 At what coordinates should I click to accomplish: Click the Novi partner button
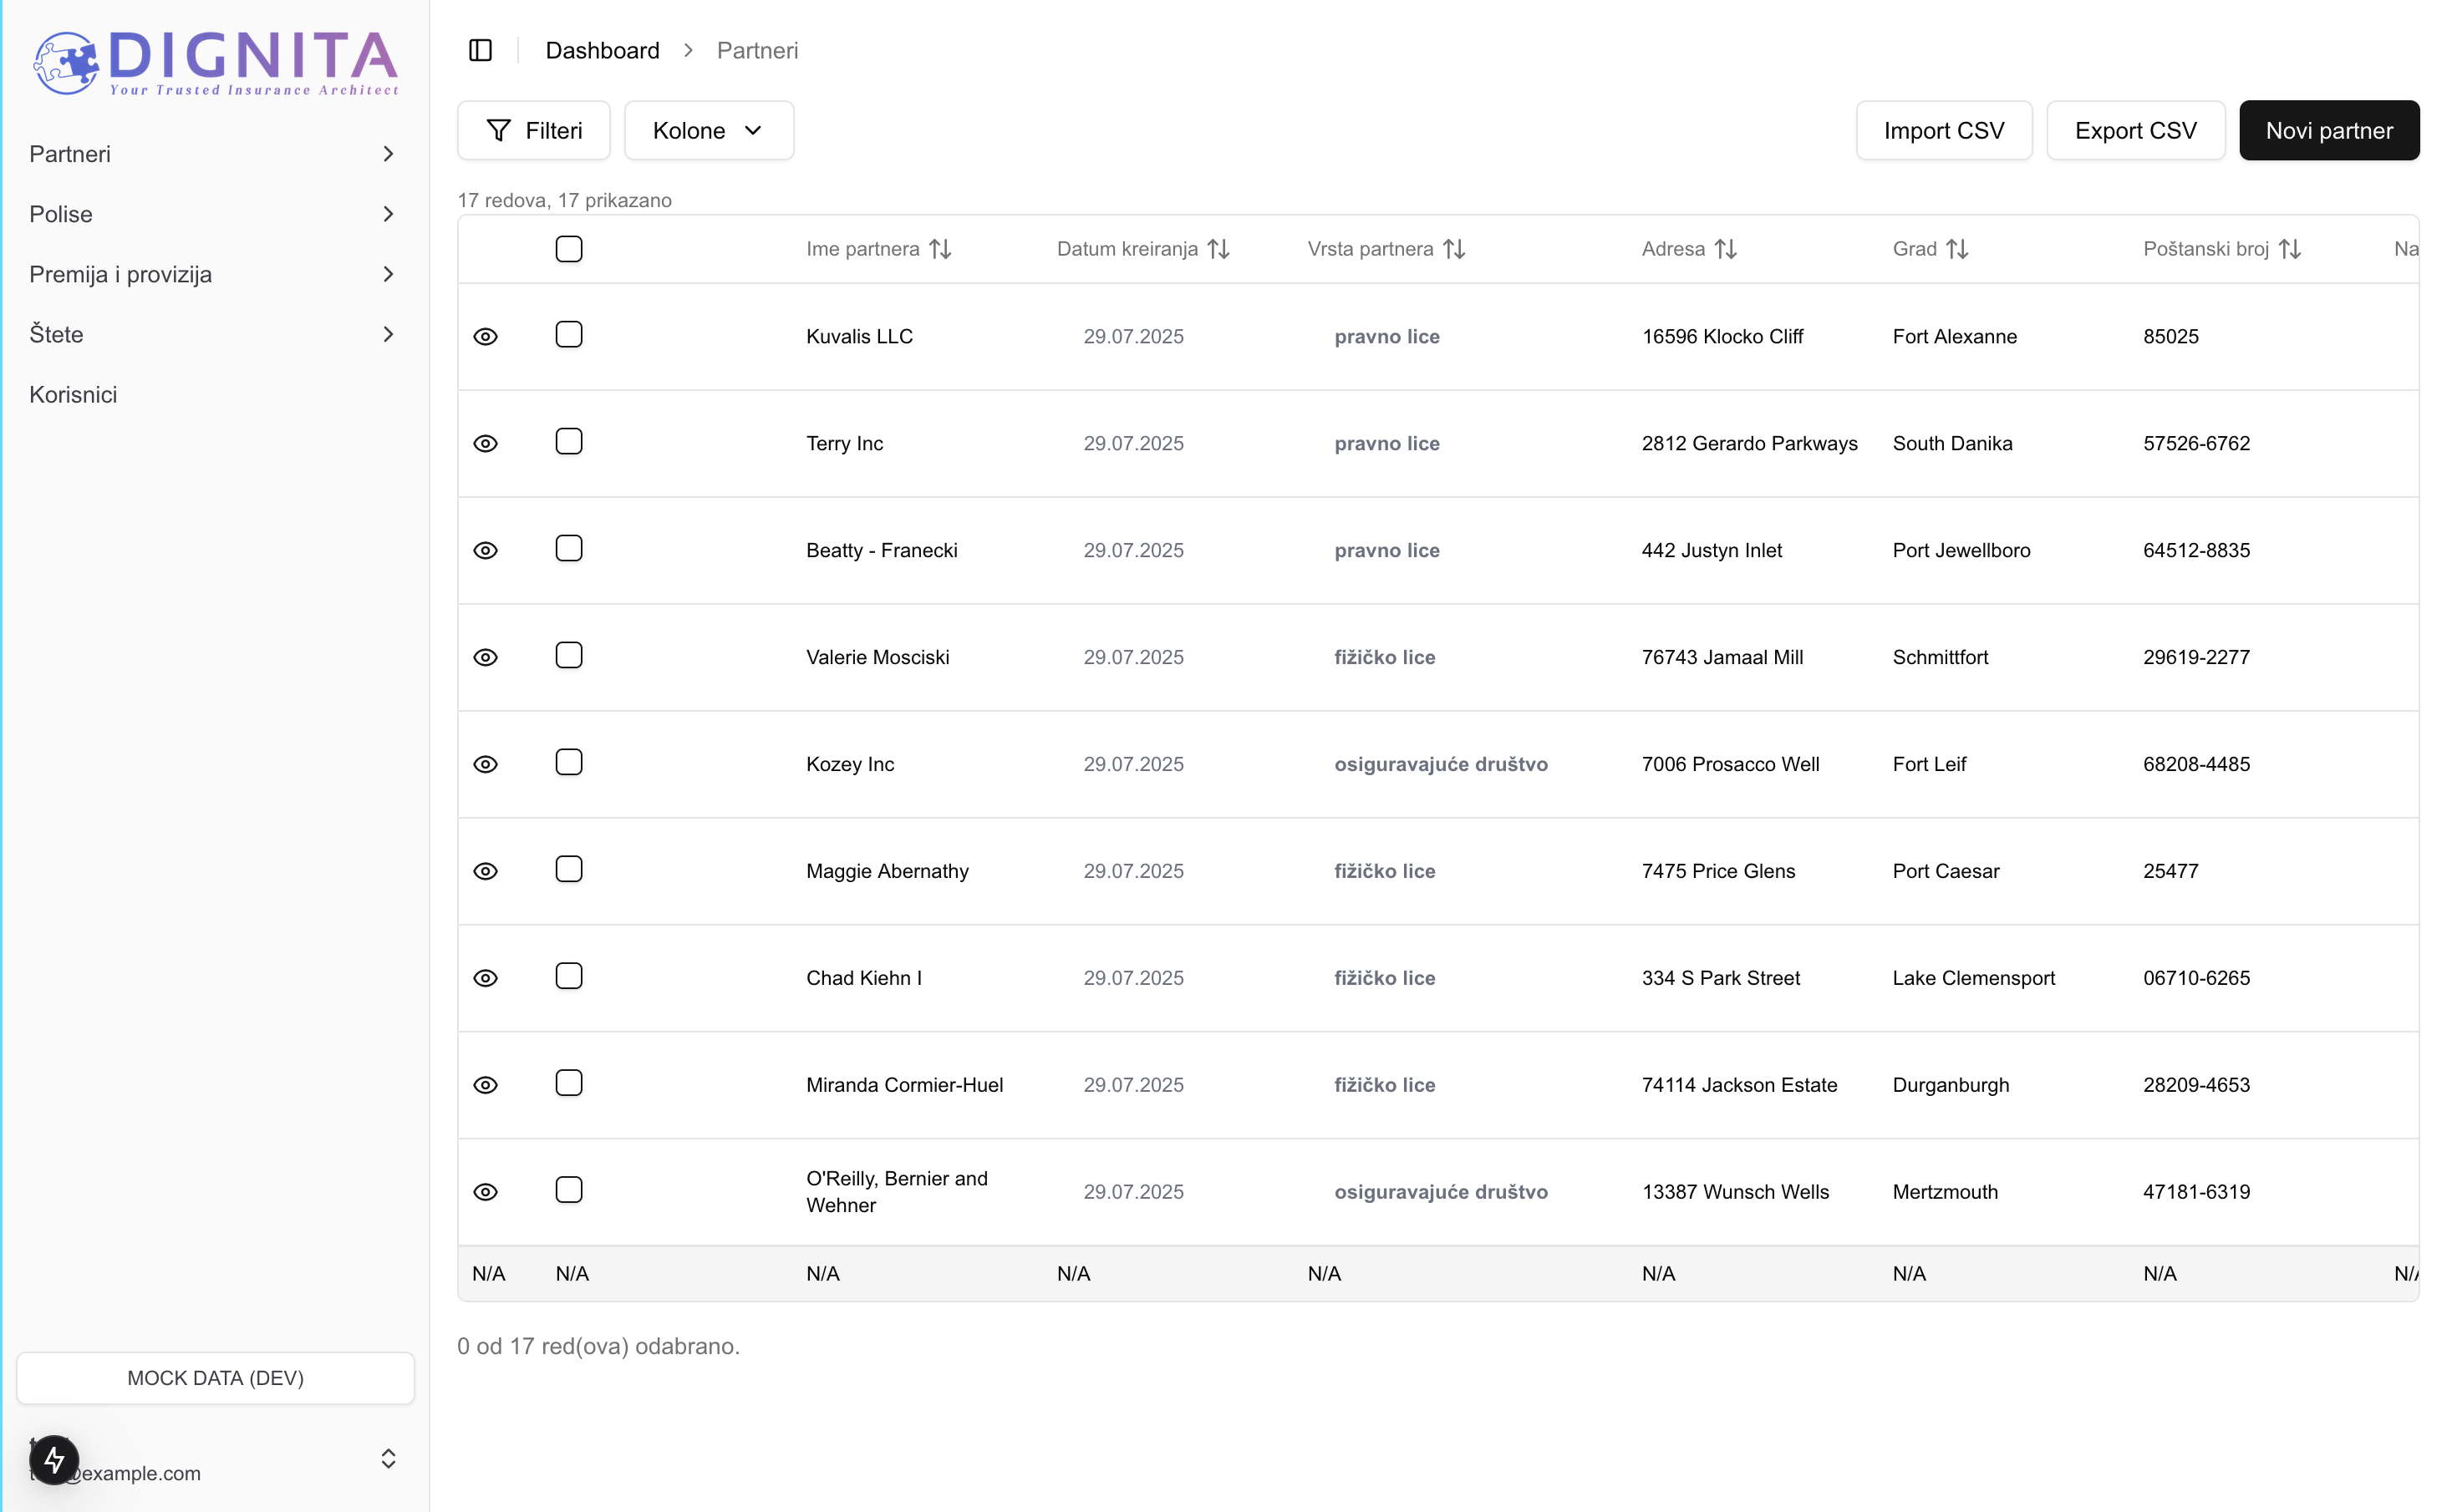2328,131
